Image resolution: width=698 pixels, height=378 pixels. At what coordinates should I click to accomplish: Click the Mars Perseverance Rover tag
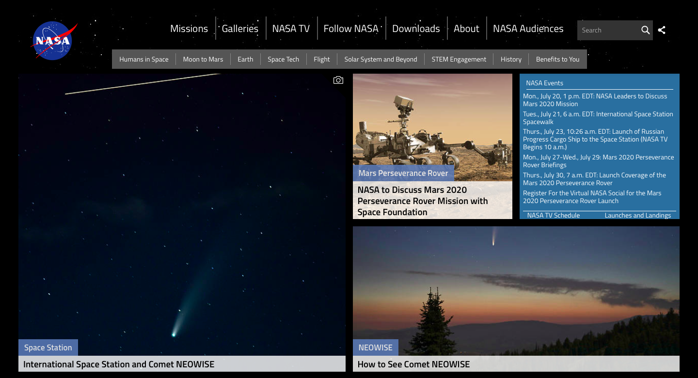coord(403,173)
